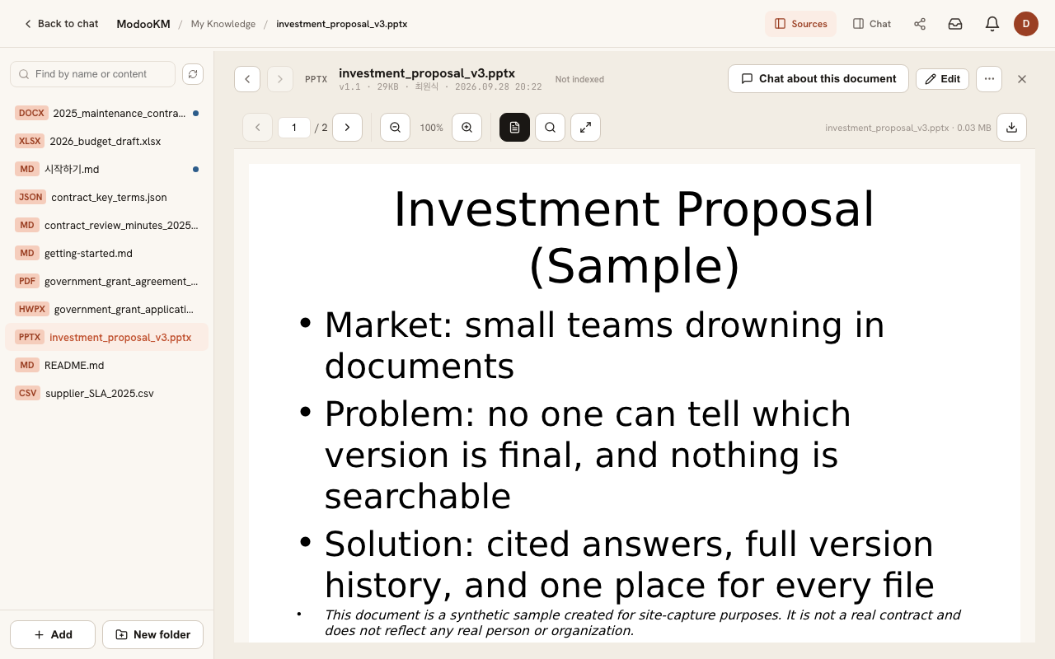Open 2026_budget_draft.xlsx
1055x659 pixels.
coord(106,141)
